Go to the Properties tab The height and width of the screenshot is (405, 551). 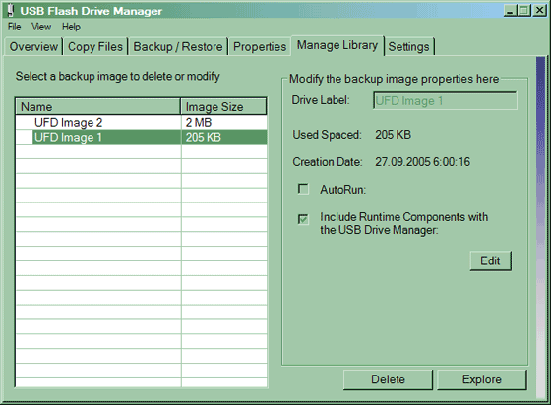(x=260, y=46)
